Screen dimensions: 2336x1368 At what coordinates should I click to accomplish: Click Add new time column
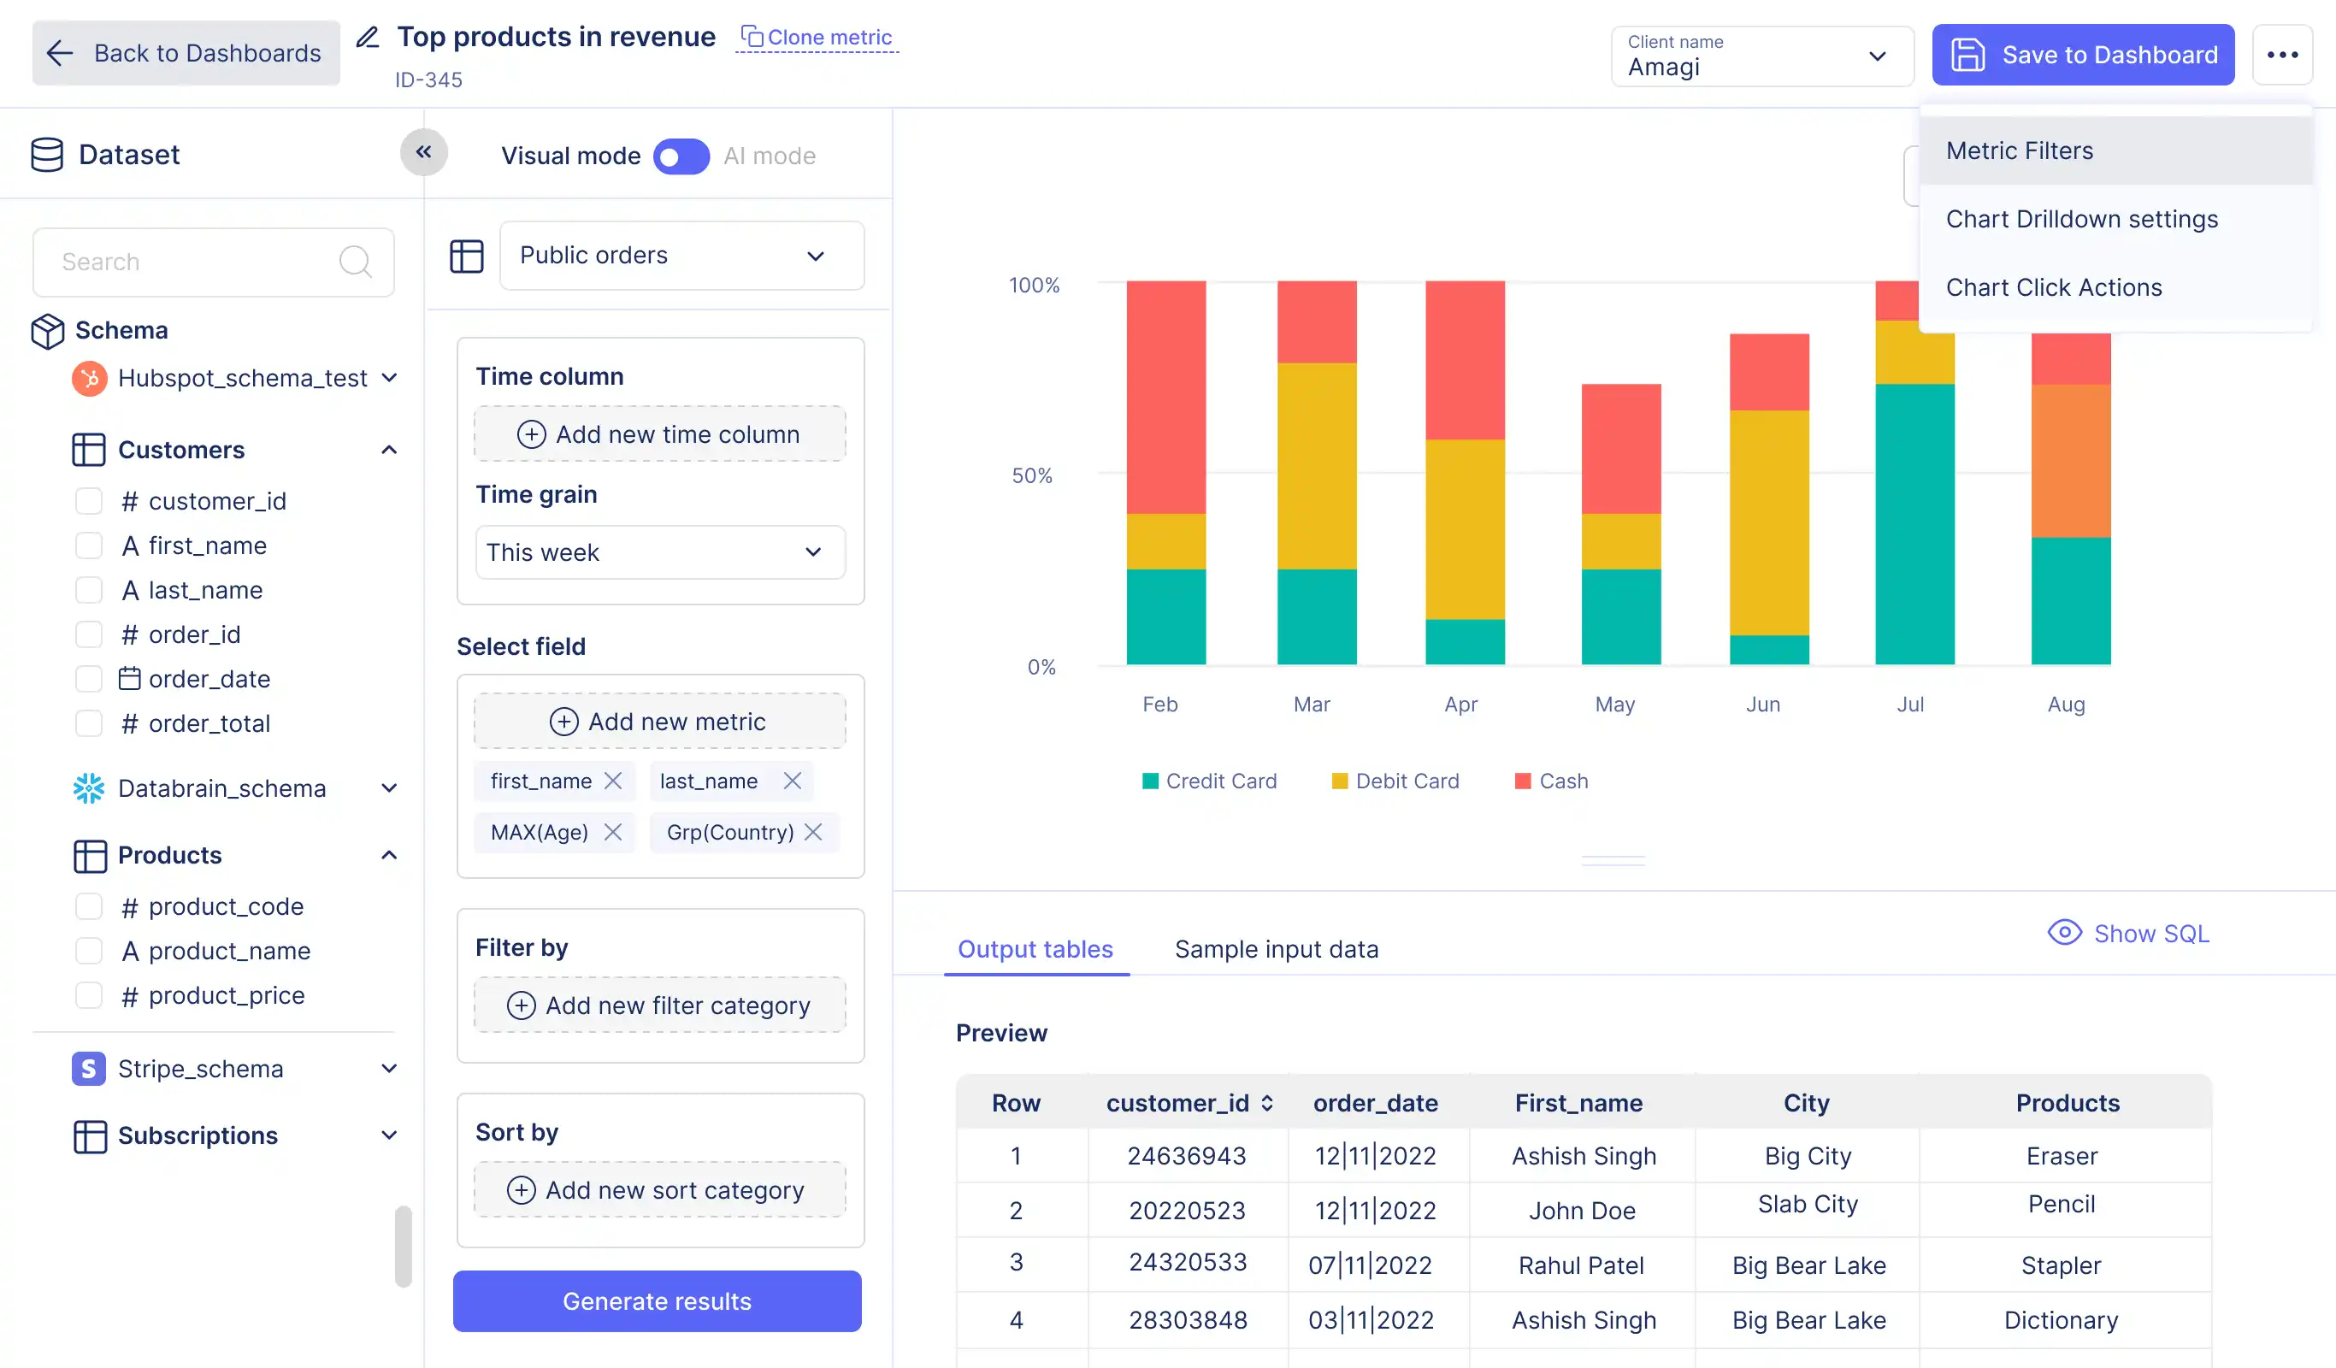coord(660,433)
